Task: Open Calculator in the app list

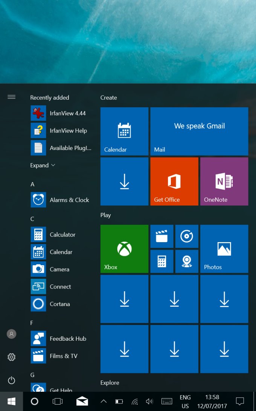Action: (61, 235)
